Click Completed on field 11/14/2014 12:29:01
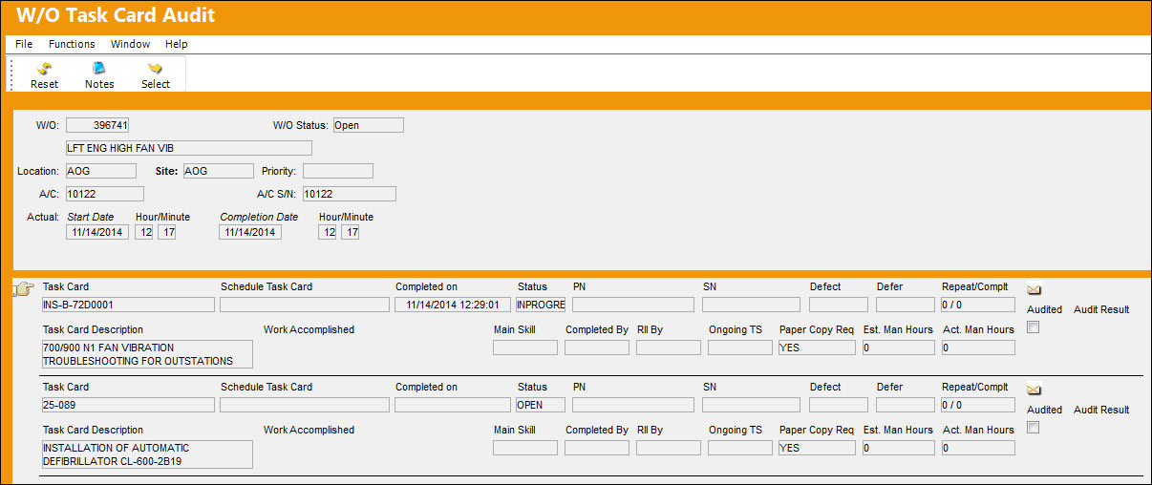Viewport: 1152px width, 485px height. coord(452,305)
